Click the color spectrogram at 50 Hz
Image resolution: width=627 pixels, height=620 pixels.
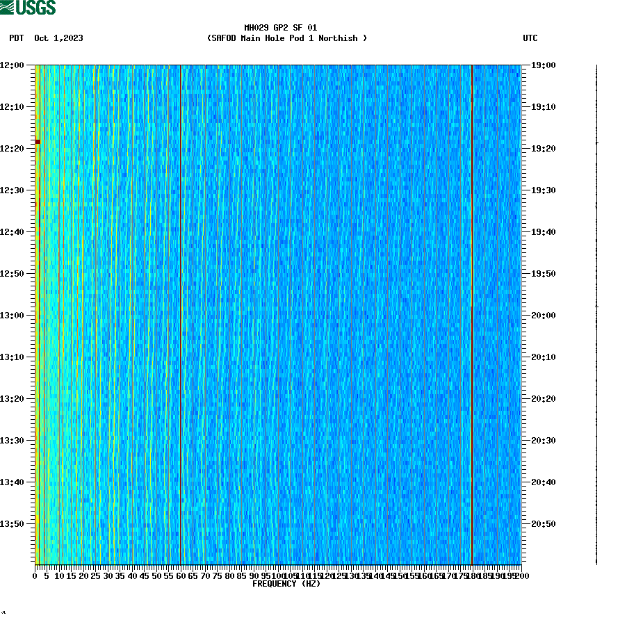click(158, 313)
